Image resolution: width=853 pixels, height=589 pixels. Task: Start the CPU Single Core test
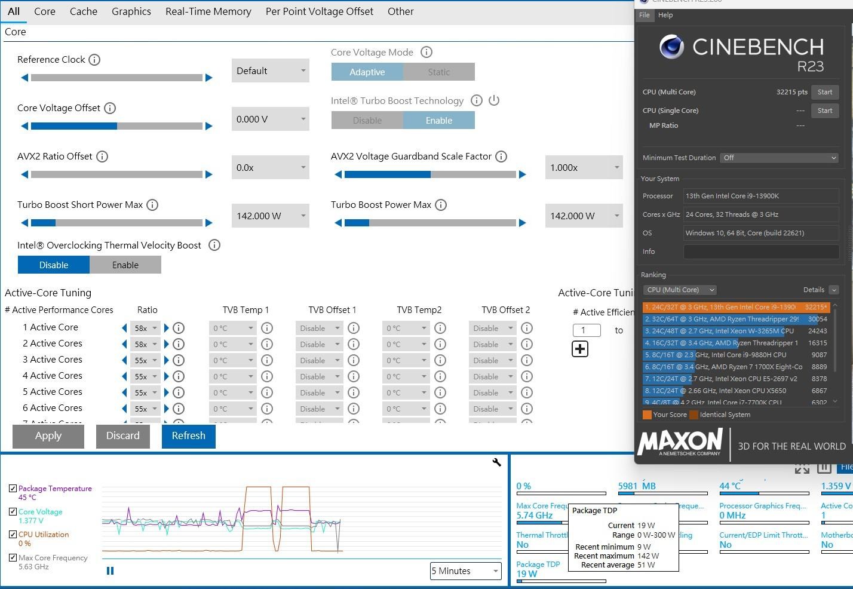coord(824,111)
